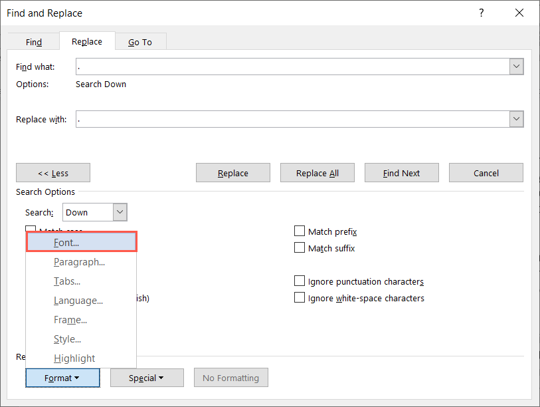Open the Special dropdown button
The height and width of the screenshot is (407, 540).
[147, 378]
